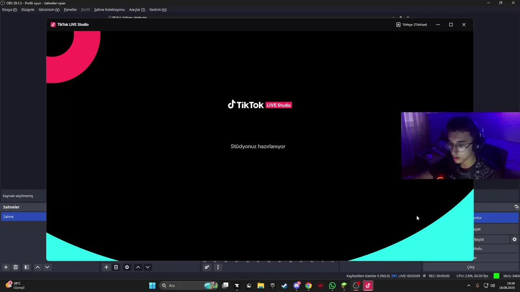Switch to OBS Studio taskbar icon
Screen dimensions: 520x292
tap(356, 286)
